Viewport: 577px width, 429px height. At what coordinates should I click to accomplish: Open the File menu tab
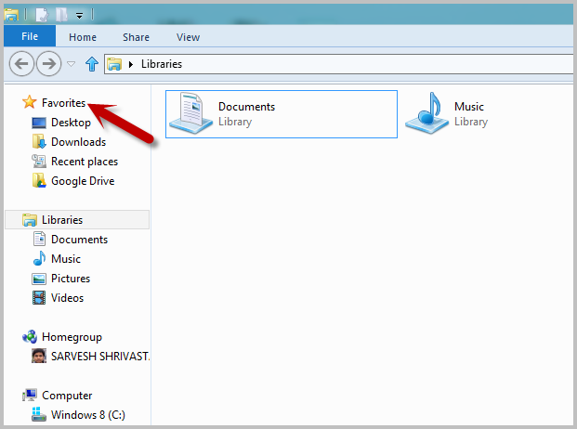click(30, 36)
